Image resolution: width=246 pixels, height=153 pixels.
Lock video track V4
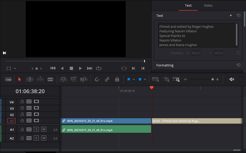pyautogui.click(x=22, y=101)
